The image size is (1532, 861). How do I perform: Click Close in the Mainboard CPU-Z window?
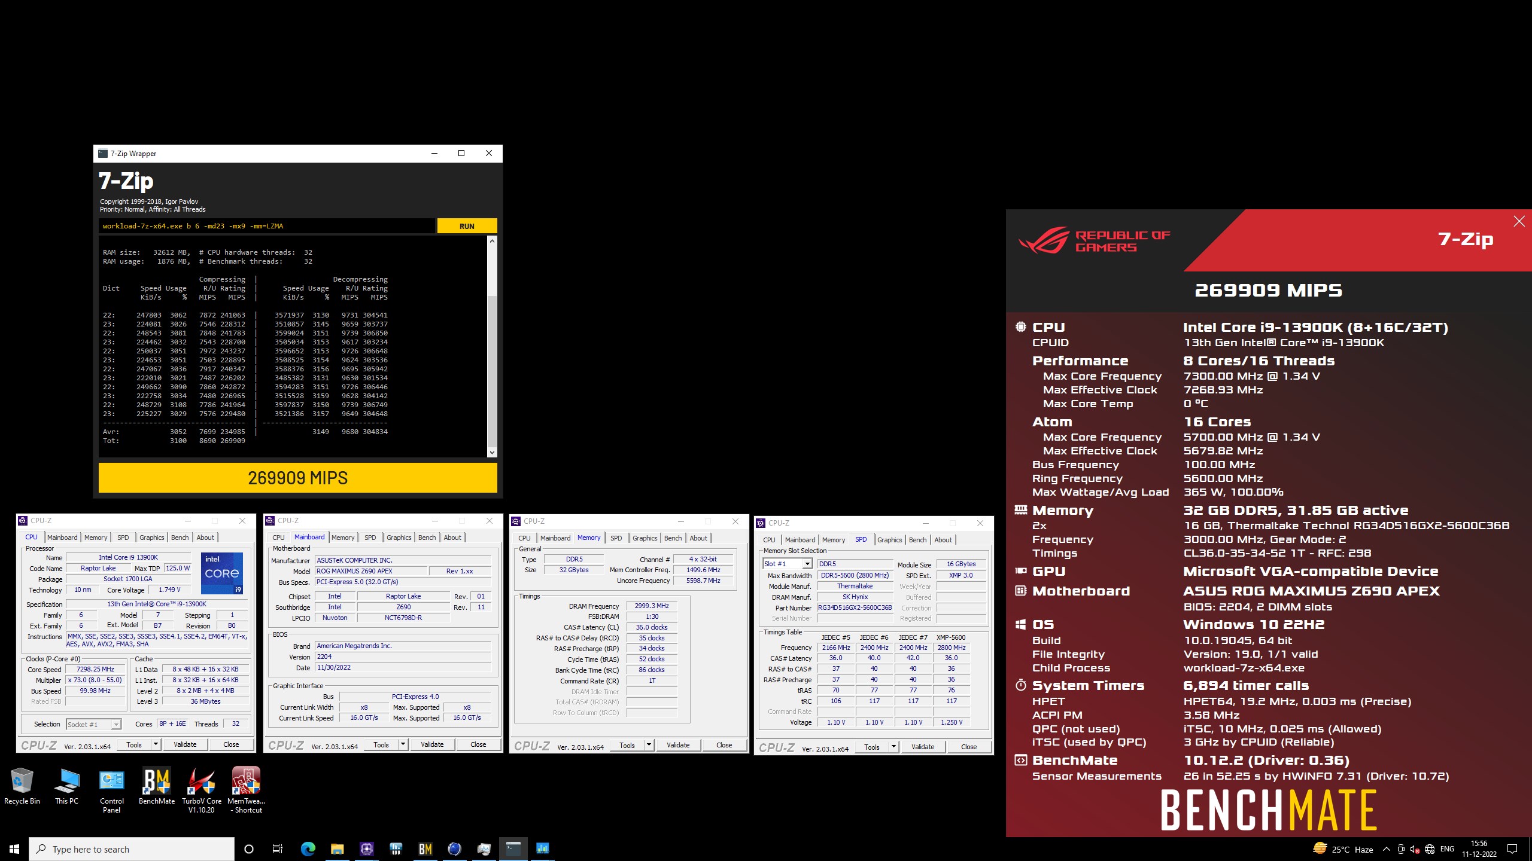click(x=478, y=744)
